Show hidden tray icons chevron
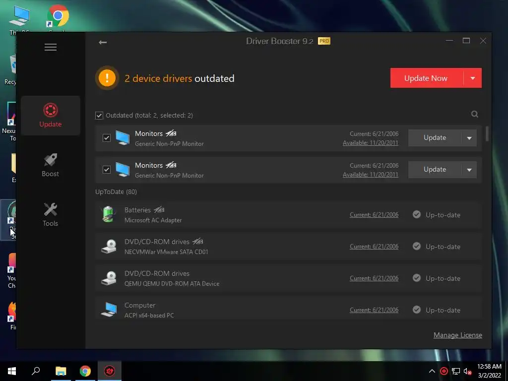508x381 pixels. (x=432, y=371)
